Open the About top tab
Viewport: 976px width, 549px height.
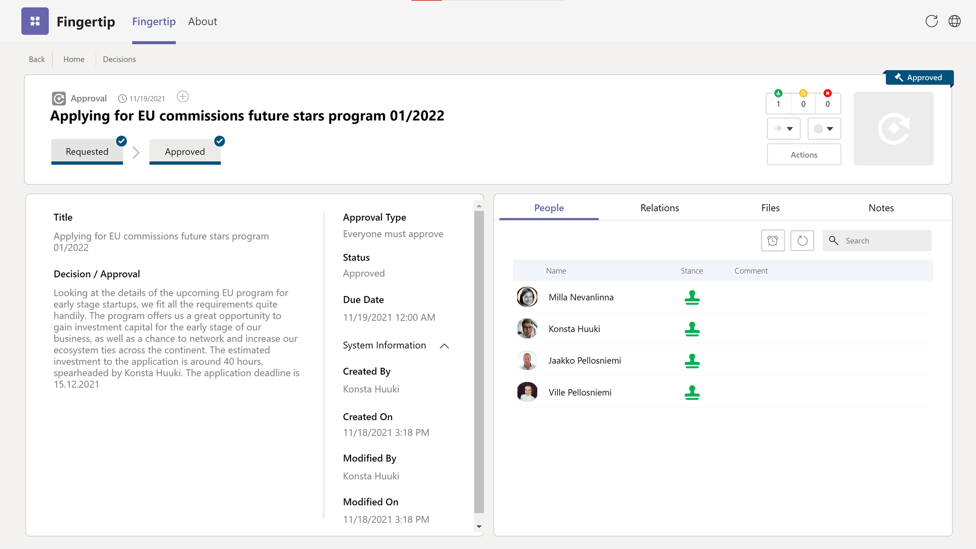point(202,21)
